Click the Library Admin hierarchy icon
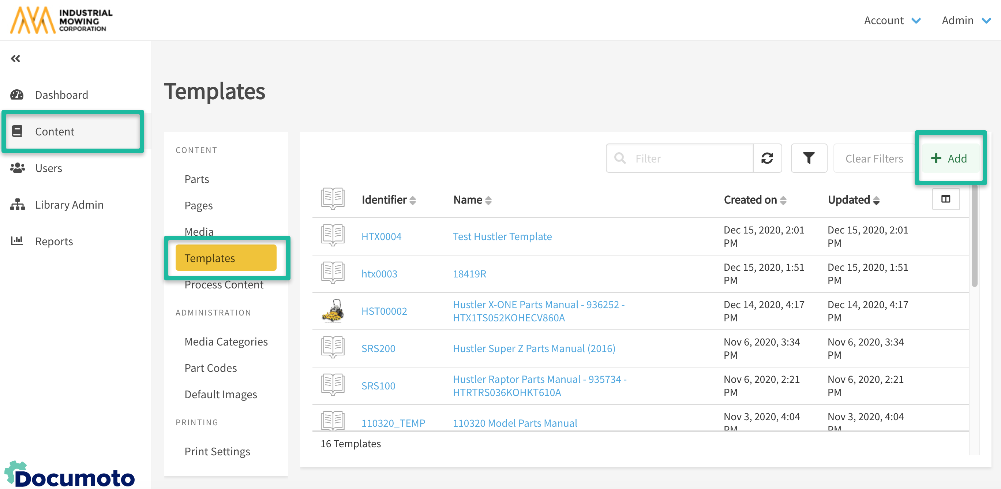The image size is (1001, 489). pos(17,205)
